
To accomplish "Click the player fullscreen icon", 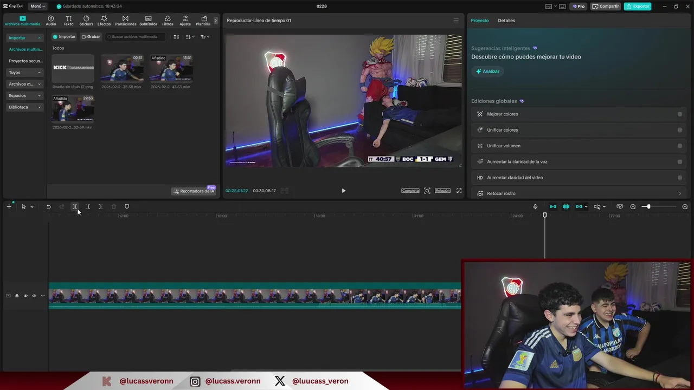I will [x=459, y=191].
